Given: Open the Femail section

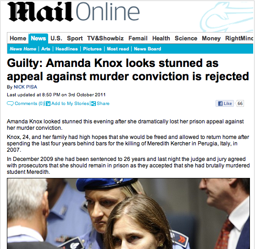Looking at the screenshot, I should (138, 39).
